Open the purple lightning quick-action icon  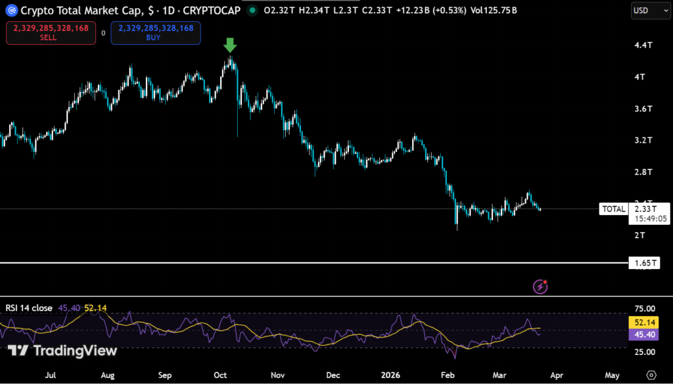[x=539, y=287]
